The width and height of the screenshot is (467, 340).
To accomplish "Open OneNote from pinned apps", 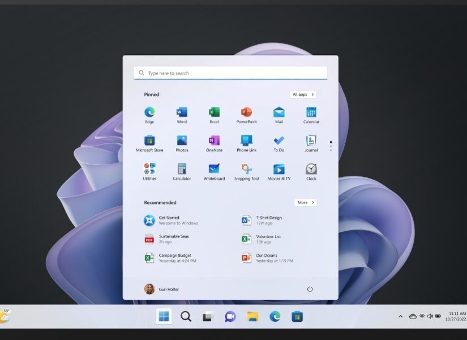I will (x=214, y=143).
